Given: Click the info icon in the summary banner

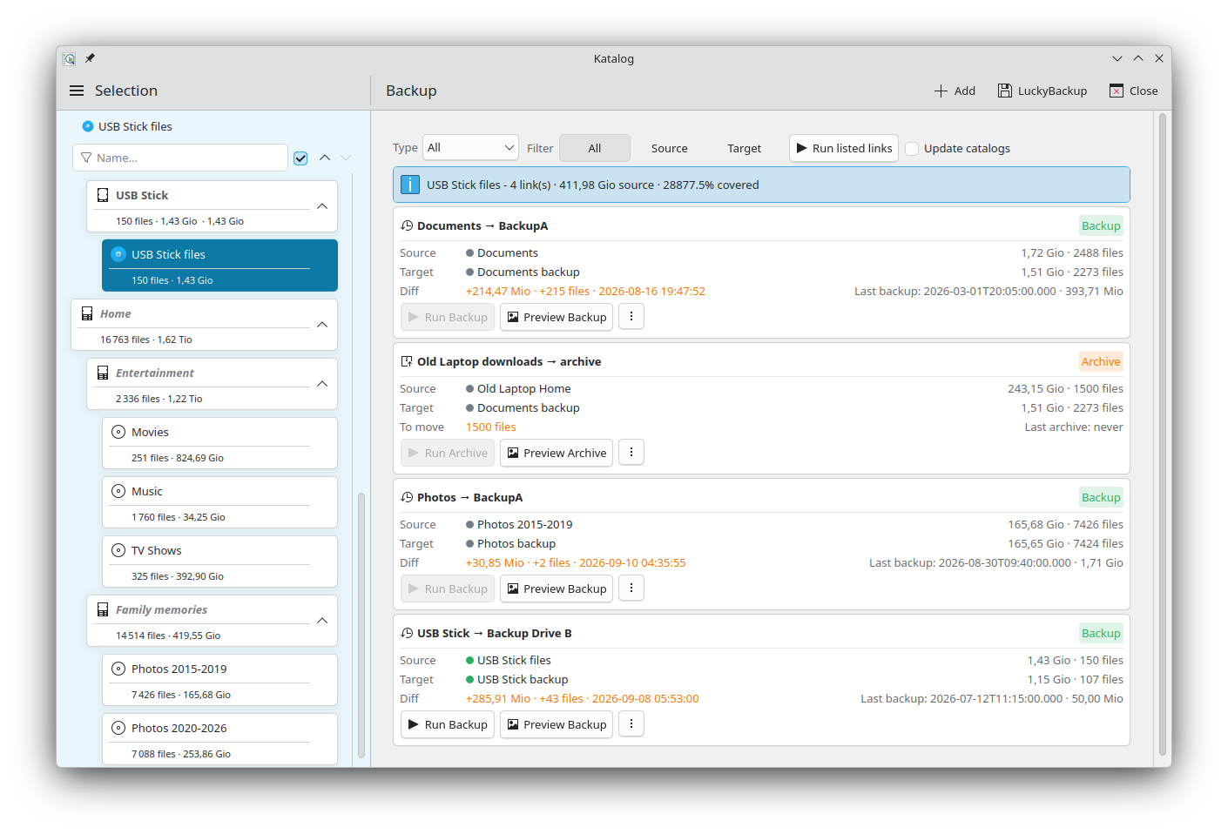Looking at the screenshot, I should pos(409,185).
